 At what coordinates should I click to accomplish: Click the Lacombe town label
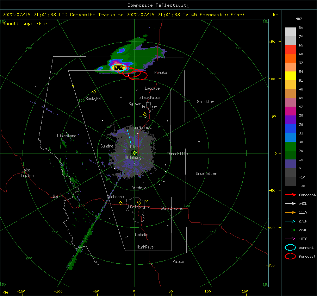coord(152,88)
